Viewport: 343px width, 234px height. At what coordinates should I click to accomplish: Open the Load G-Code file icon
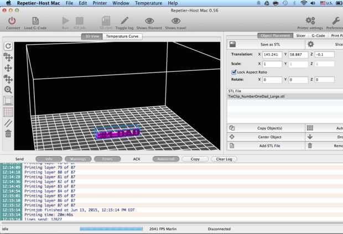34,20
